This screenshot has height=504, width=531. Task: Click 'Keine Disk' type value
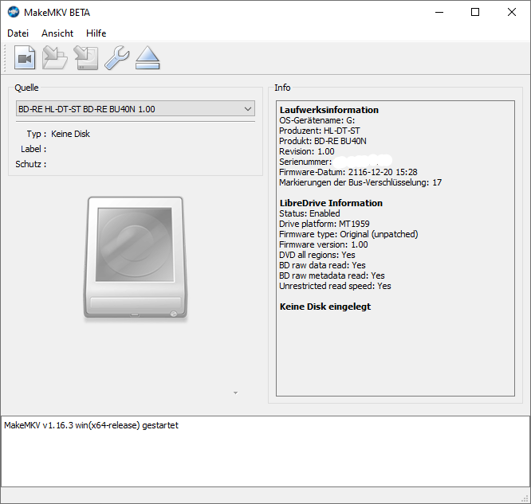[x=70, y=134]
